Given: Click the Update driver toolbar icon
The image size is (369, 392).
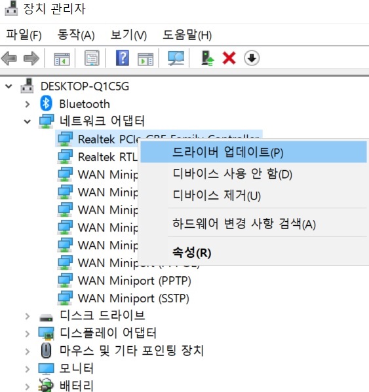Looking at the screenshot, I should click(x=208, y=58).
